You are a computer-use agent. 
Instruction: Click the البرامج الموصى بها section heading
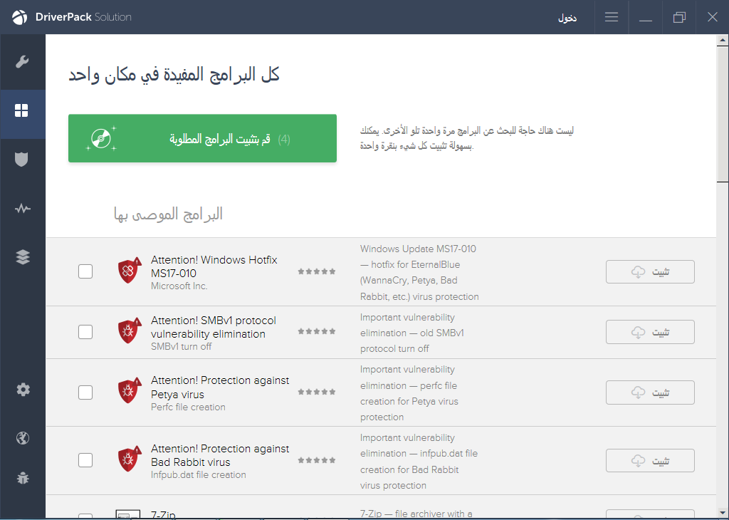[168, 214]
